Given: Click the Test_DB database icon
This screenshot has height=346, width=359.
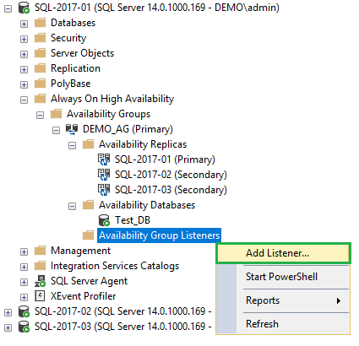Looking at the screenshot, I should pos(104,220).
